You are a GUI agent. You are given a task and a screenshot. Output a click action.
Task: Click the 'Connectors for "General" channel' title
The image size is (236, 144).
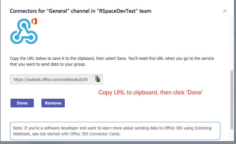(81, 11)
